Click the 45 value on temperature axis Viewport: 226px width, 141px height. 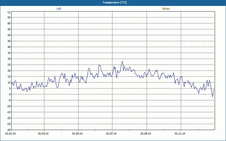9,41
